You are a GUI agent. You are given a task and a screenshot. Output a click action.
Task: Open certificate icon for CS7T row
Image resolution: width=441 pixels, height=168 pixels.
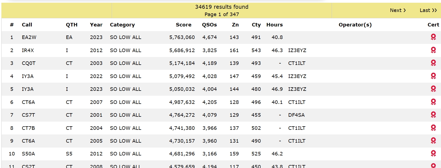pyautogui.click(x=433, y=115)
